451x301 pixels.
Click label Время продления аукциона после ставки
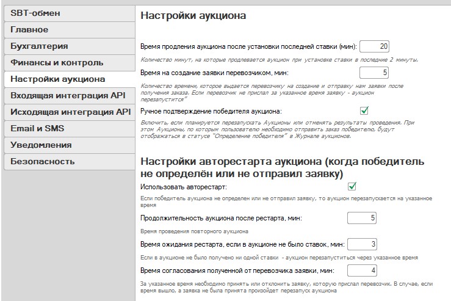click(x=248, y=46)
